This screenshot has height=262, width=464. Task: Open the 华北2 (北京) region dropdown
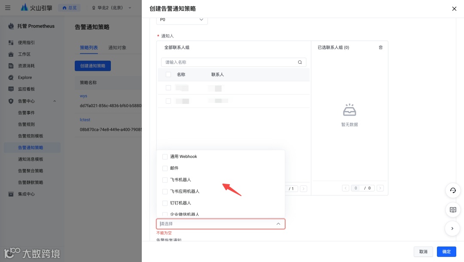(x=112, y=8)
